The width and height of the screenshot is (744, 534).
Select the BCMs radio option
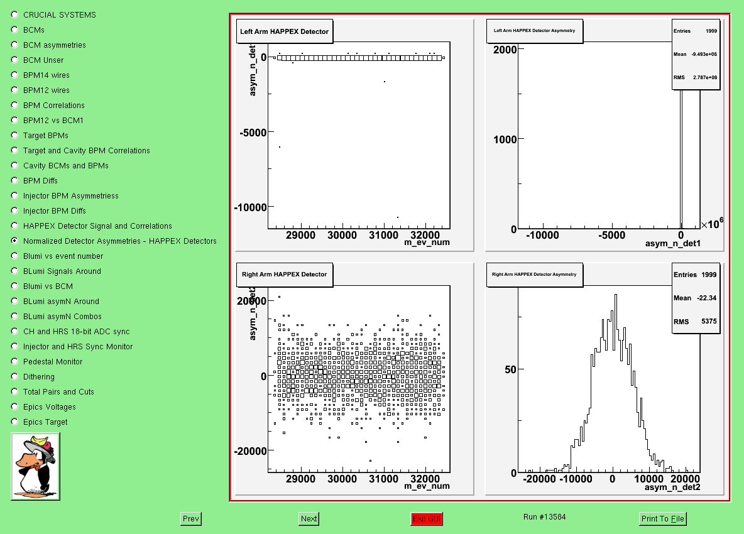14,30
